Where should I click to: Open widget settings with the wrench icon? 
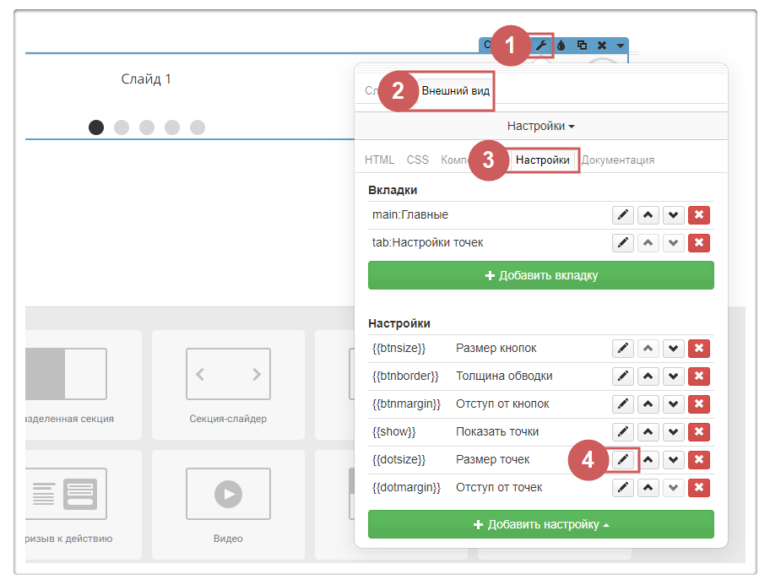[541, 46]
